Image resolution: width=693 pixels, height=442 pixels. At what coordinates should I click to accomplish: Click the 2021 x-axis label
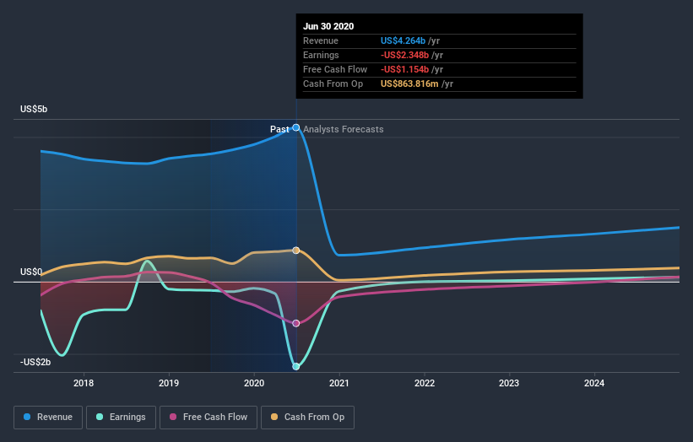[x=339, y=383]
